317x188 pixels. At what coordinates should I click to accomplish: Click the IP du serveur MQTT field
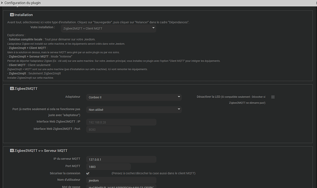point(121,159)
